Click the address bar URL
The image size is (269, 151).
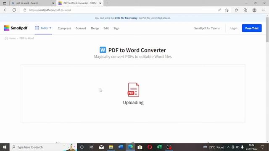pos(50,10)
